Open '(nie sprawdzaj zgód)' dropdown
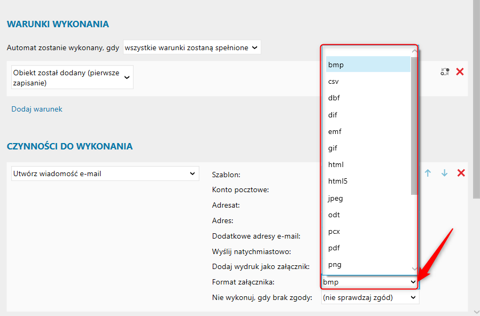 point(370,297)
